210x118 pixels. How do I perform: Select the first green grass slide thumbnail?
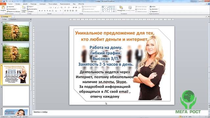(x=16, y=31)
